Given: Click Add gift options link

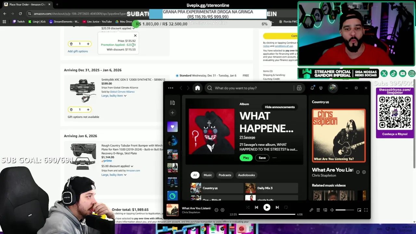Looking at the screenshot, I should [78, 51].
